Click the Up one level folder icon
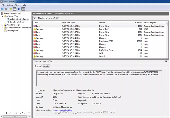 pyautogui.click(x=11, y=9)
